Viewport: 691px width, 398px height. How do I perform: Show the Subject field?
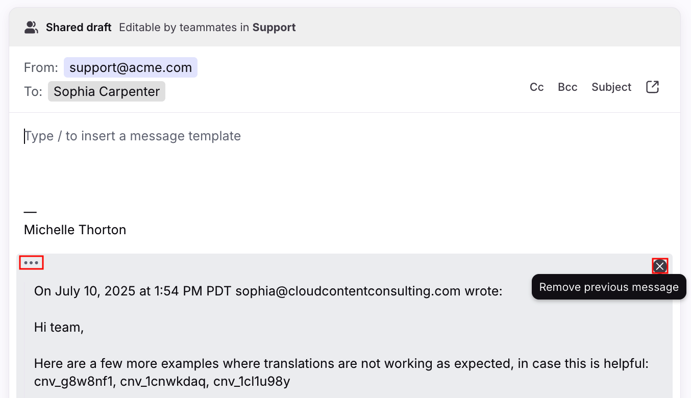(611, 87)
